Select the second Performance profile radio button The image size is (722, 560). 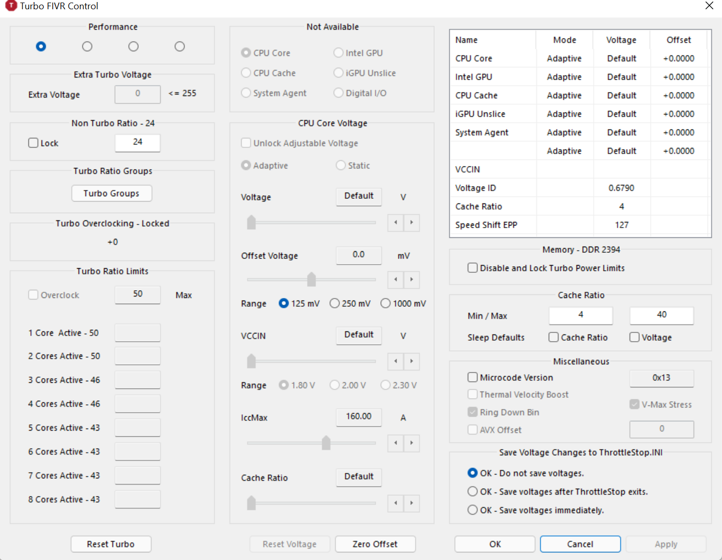pos(87,46)
